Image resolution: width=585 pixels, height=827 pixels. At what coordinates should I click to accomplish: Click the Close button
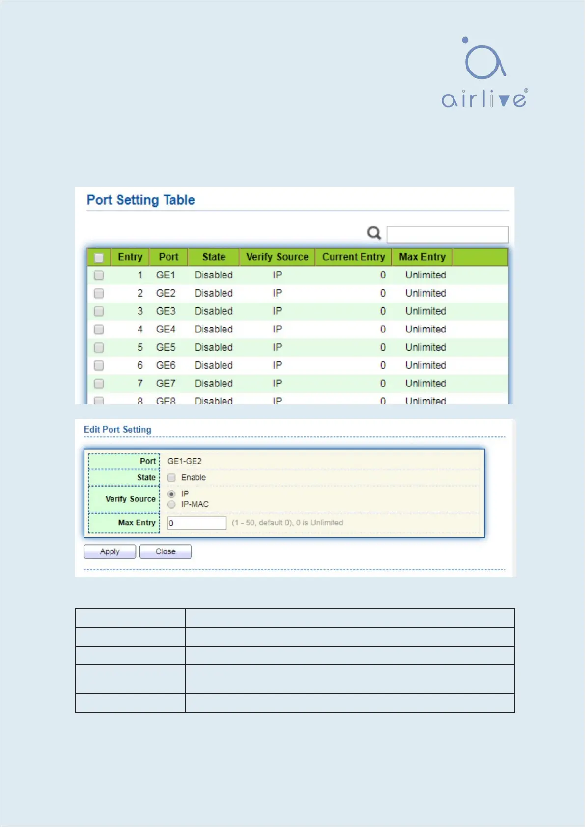tap(165, 552)
